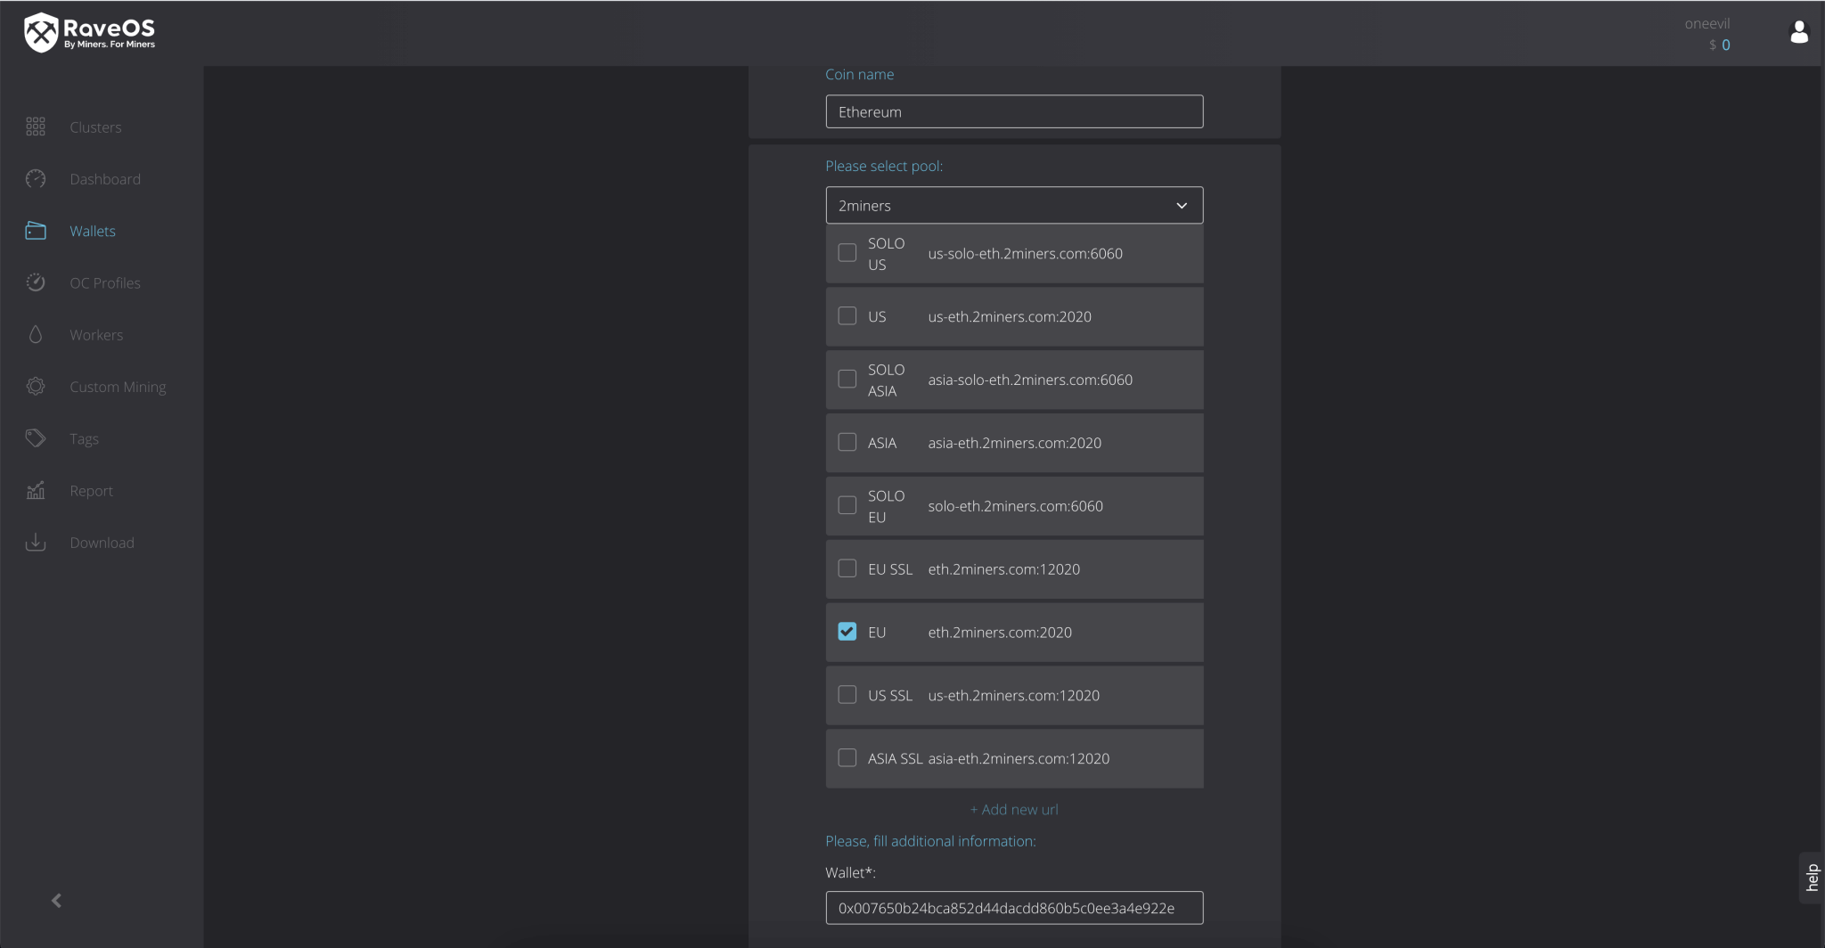
Task: Click into the Wallet address field
Action: (x=1014, y=909)
